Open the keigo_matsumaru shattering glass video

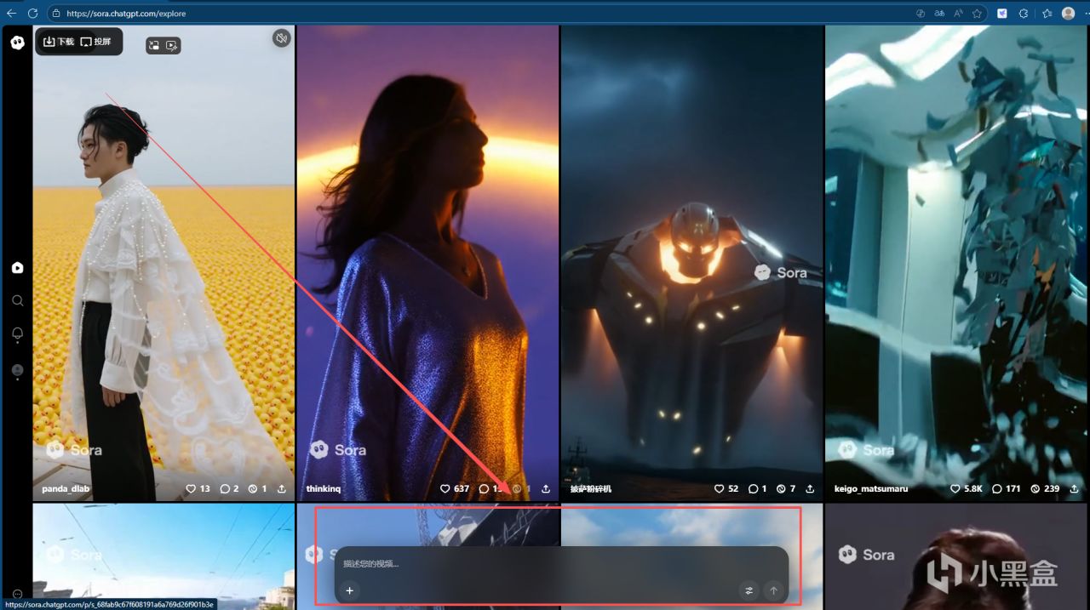point(957,263)
